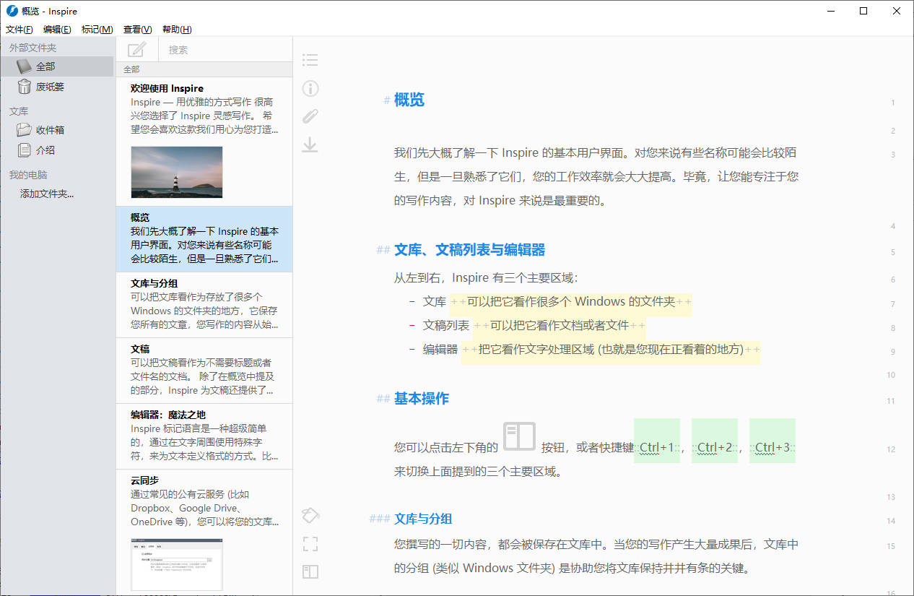Click the 文库与分组 heading in the editor

(423, 519)
